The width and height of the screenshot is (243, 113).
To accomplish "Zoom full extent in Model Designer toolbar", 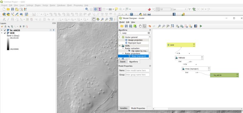I will [x=172, y=26].
